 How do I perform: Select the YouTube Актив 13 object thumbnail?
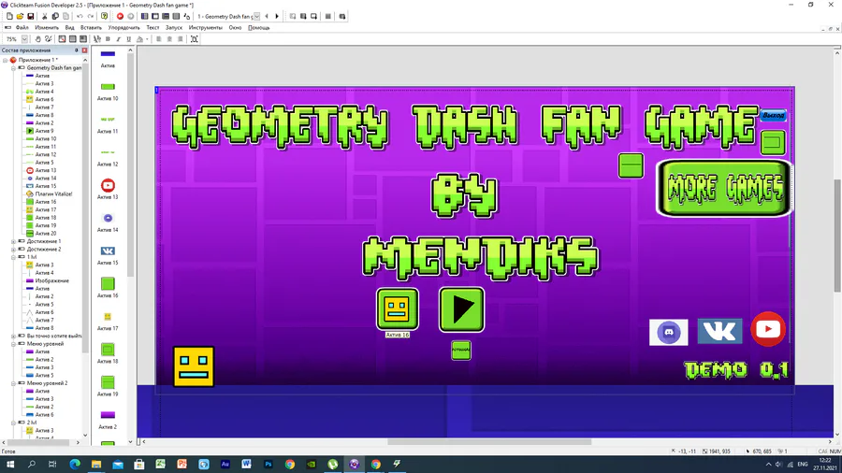coord(108,185)
